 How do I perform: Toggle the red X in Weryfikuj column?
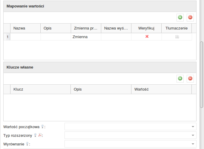pyautogui.click(x=147, y=36)
